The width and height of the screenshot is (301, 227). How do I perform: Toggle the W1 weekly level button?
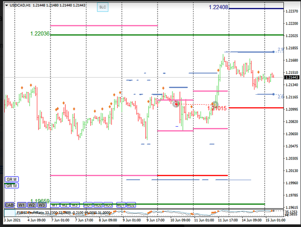(21, 205)
